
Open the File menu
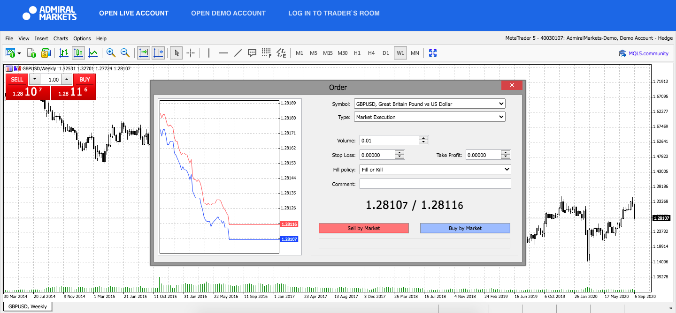tap(9, 38)
